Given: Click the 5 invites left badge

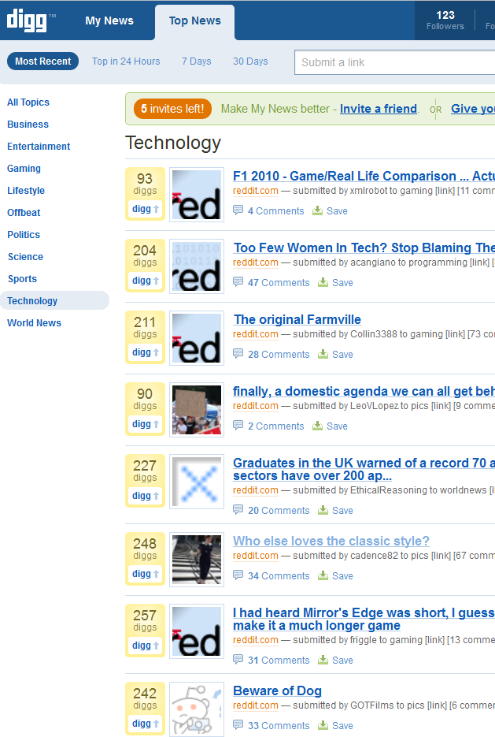Looking at the screenshot, I should coord(172,109).
